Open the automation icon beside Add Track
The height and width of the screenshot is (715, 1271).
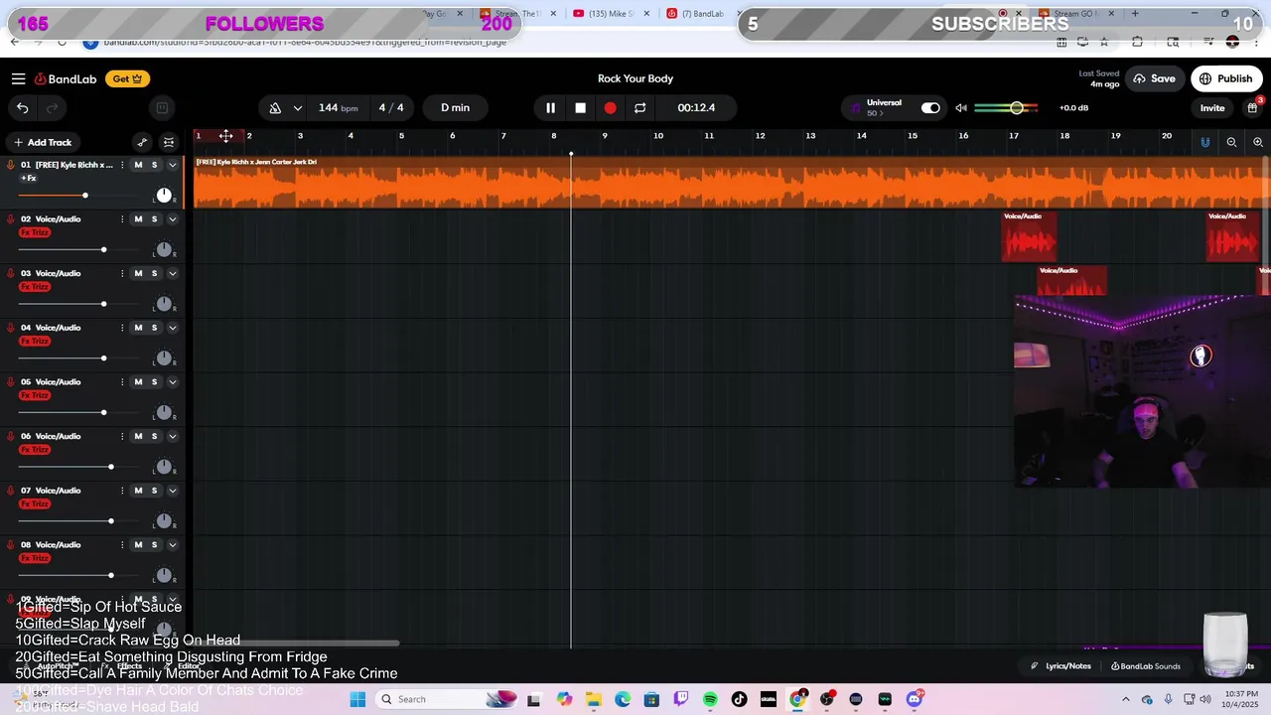point(142,142)
